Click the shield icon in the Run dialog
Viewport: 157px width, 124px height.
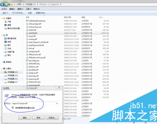pyautogui.click(x=13, y=108)
